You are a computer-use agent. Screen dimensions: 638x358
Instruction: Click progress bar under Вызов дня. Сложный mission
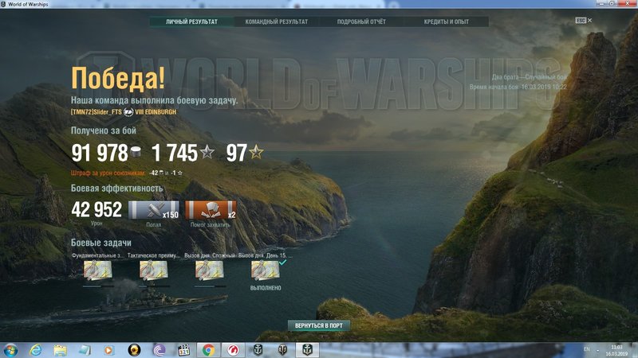[210, 286]
